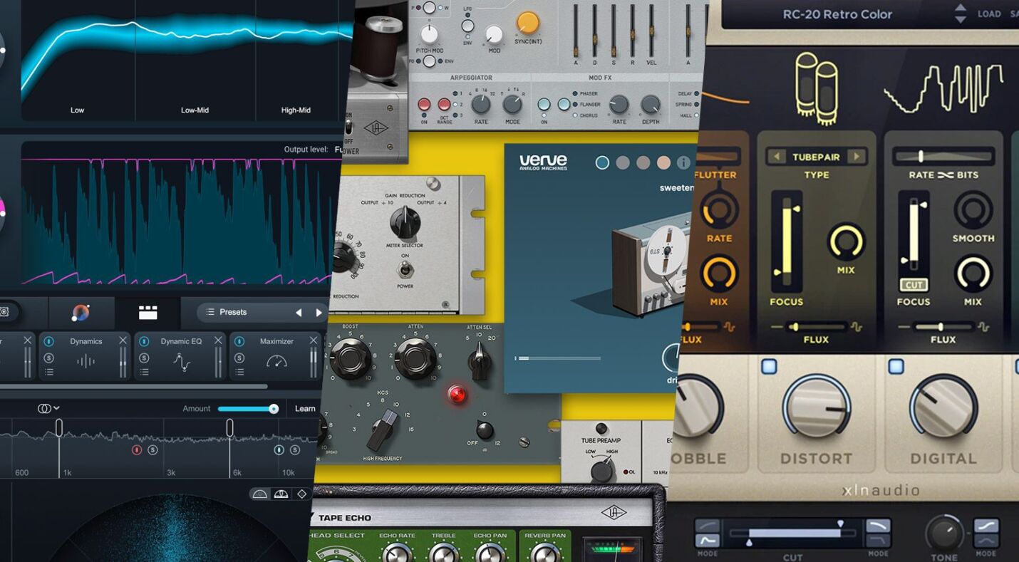
Task: Click the Learn button
Action: pyautogui.click(x=306, y=408)
